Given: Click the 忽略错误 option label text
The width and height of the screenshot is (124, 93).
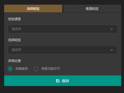Looking at the screenshot, I should (x=21, y=69).
